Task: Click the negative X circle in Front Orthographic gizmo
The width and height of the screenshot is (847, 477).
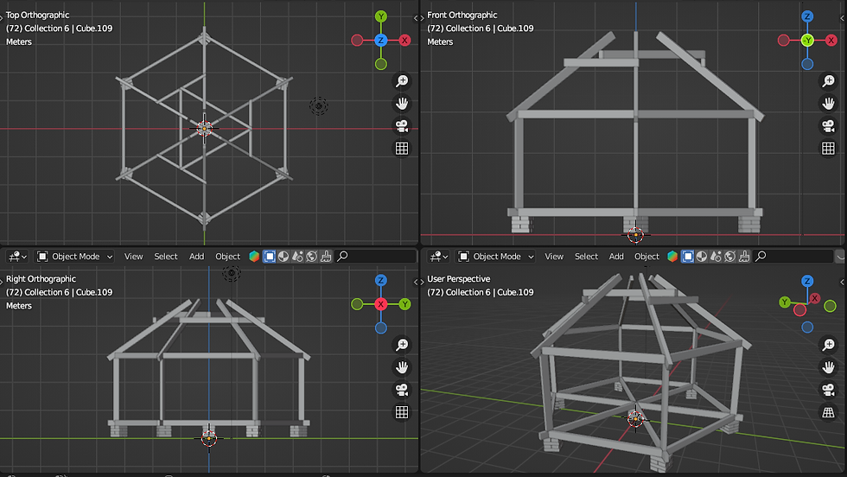Action: pos(783,40)
